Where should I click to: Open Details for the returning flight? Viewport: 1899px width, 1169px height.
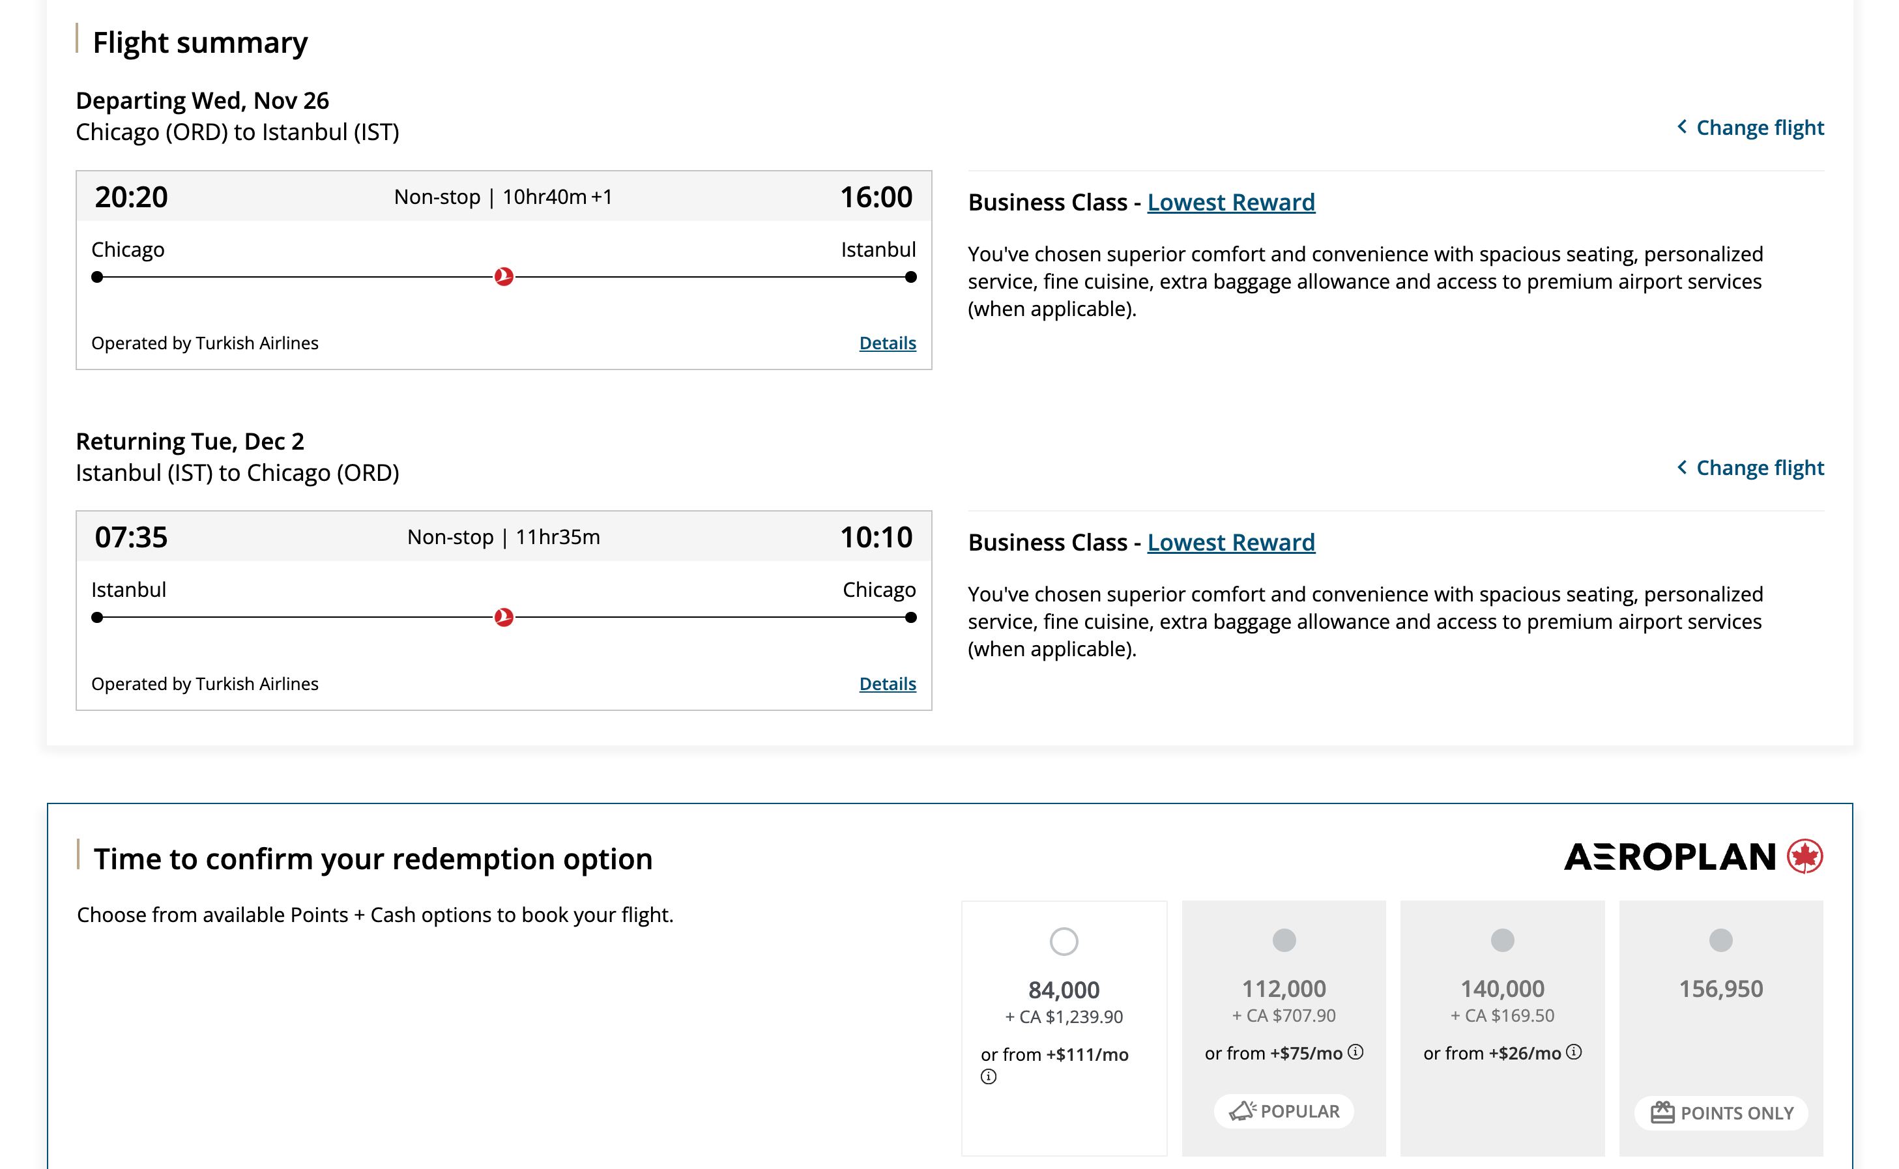click(x=887, y=684)
